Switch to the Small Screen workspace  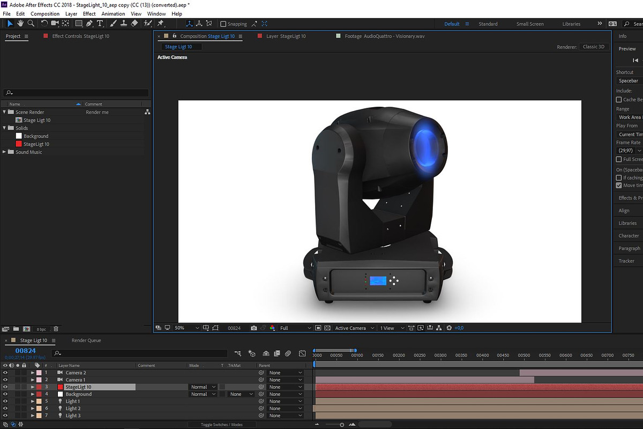tap(530, 24)
